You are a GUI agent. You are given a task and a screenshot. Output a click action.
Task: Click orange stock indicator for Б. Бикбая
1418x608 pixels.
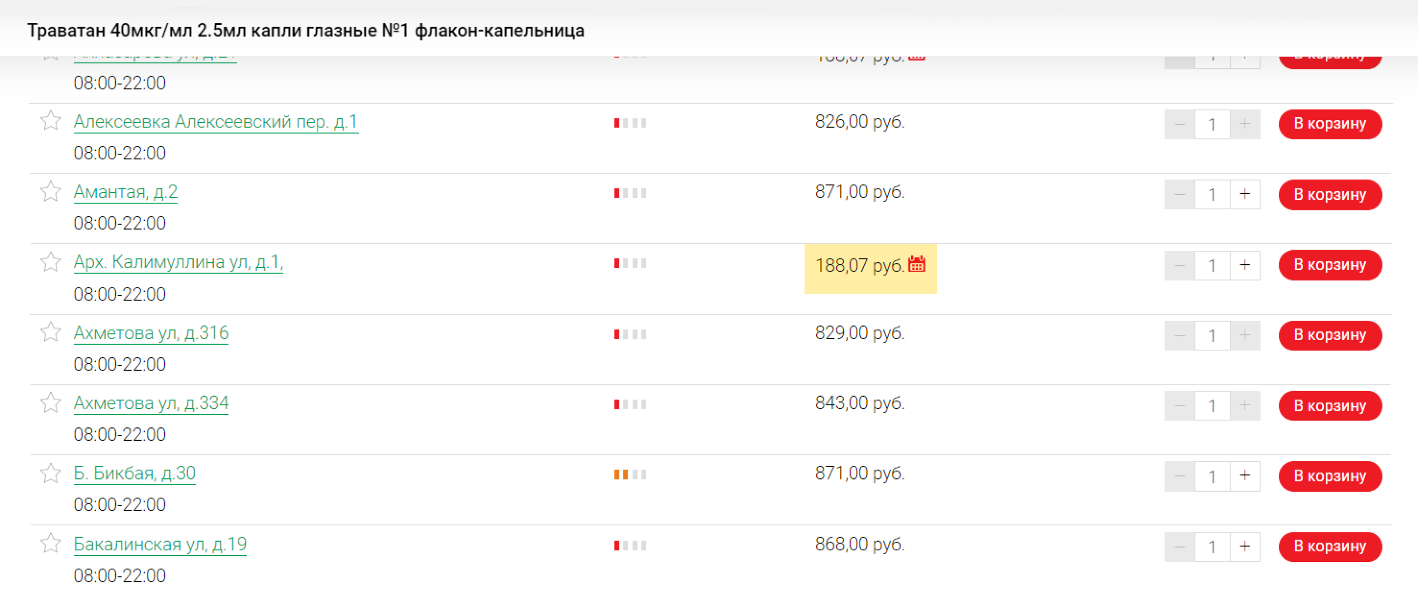[630, 474]
